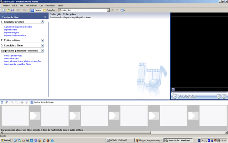Image resolution: width=228 pixels, height=143 pixels.
Task: Take a picture from the preview
Action: [224, 96]
